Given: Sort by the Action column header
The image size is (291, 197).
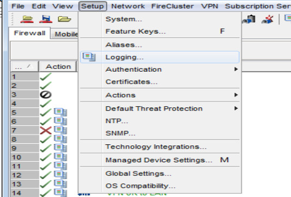Looking at the screenshot, I should click(x=58, y=67).
